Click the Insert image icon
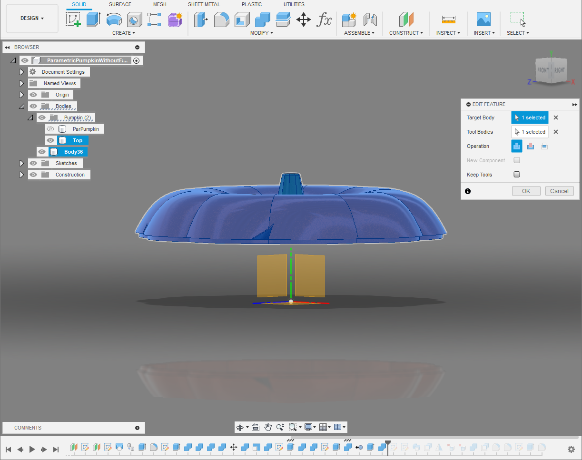 484,20
